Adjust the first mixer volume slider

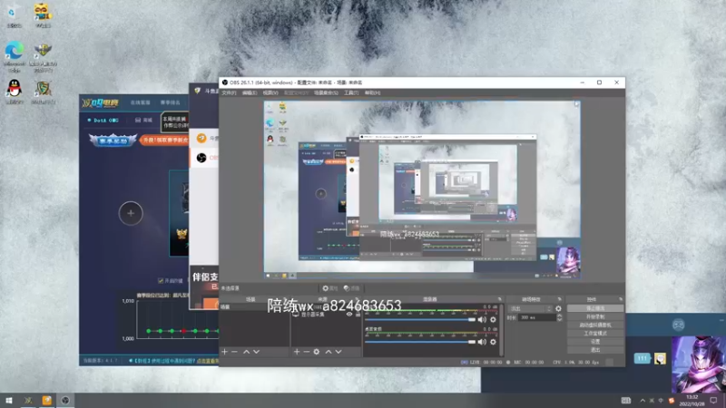coord(420,320)
